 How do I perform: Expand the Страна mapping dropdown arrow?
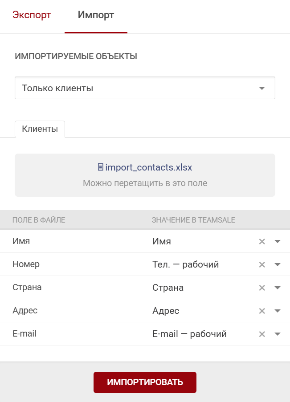point(278,288)
